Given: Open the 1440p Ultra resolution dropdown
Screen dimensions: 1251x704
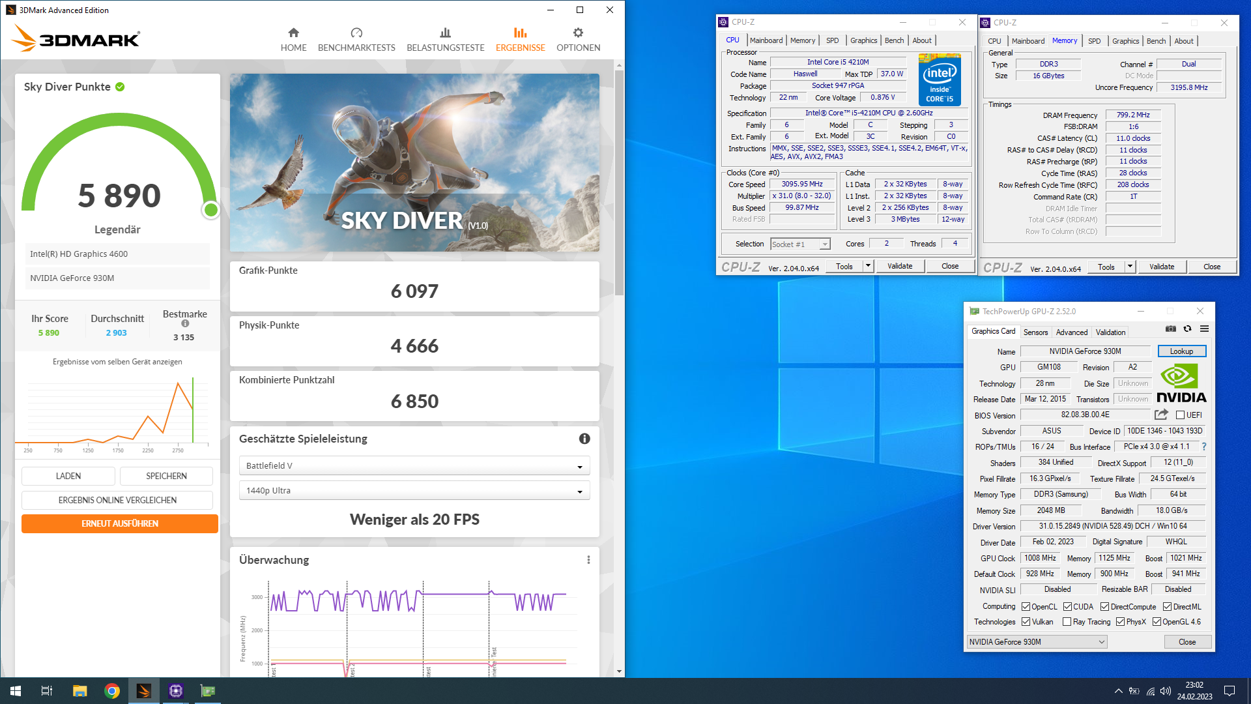Looking at the screenshot, I should pos(414,491).
